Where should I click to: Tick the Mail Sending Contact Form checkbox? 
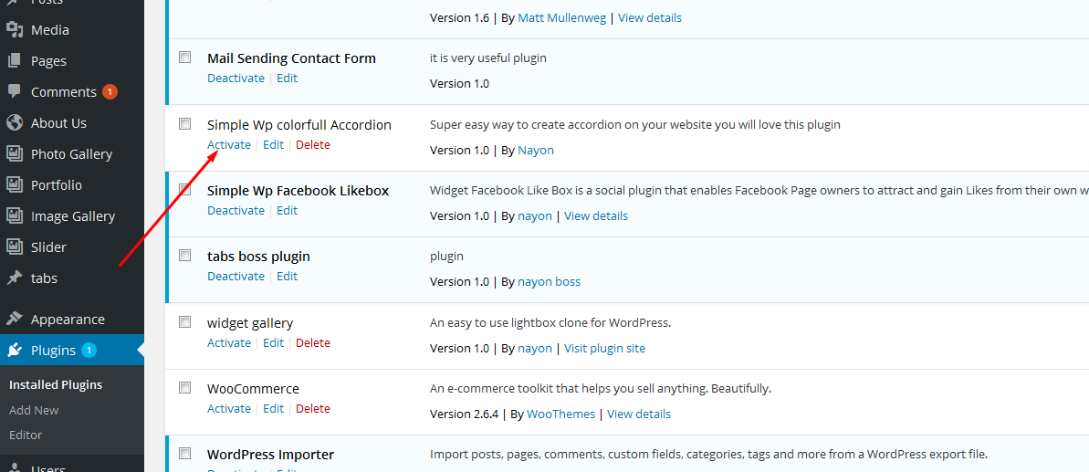pyautogui.click(x=184, y=58)
